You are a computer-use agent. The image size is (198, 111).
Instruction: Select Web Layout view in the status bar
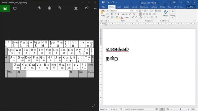click(x=168, y=109)
